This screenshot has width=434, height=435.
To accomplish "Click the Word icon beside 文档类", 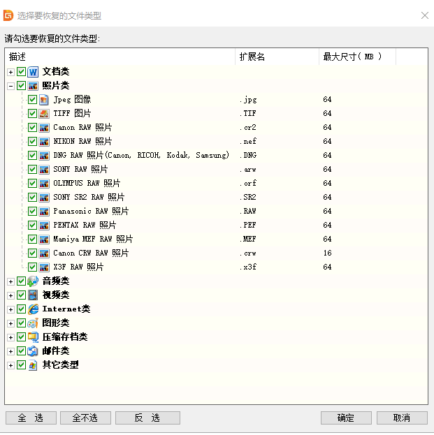I will point(33,72).
